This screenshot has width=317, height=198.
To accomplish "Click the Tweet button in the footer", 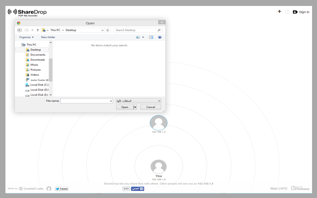I will click(x=61, y=189).
